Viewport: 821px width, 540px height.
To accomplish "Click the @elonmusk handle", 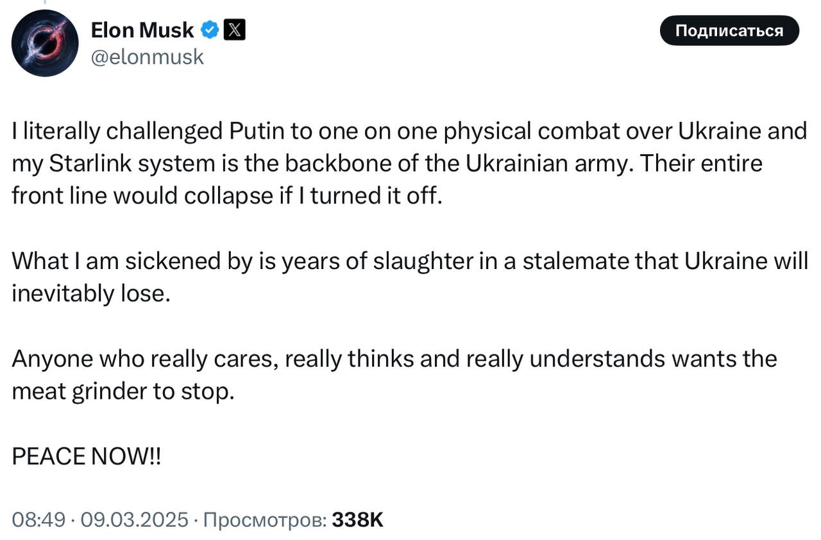I will point(148,57).
